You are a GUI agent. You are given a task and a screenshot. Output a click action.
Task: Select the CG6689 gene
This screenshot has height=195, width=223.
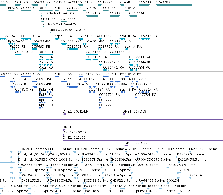26,10
